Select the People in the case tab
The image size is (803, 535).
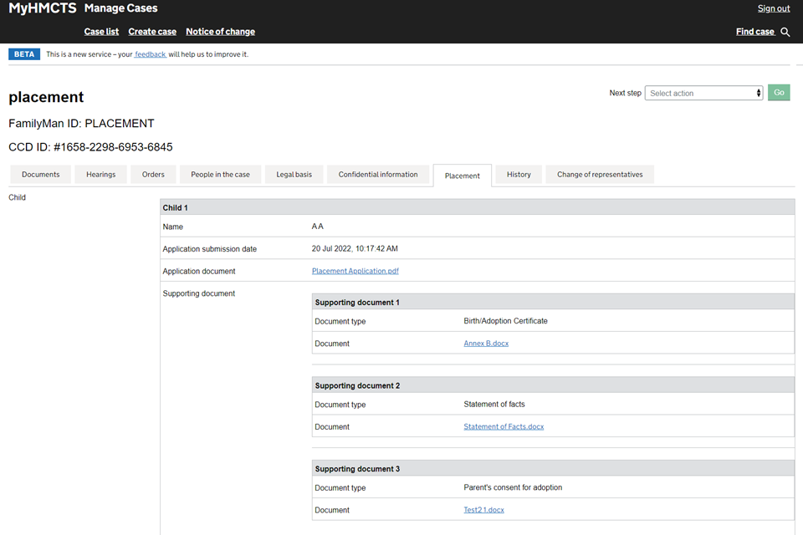point(220,175)
